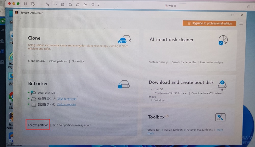
Task: Open Resize partition tool
Action: point(173,130)
